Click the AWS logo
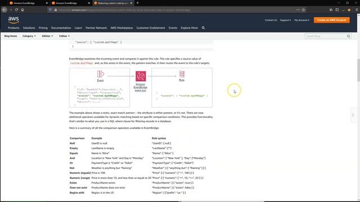360x202 pixels. pyautogui.click(x=13, y=20)
